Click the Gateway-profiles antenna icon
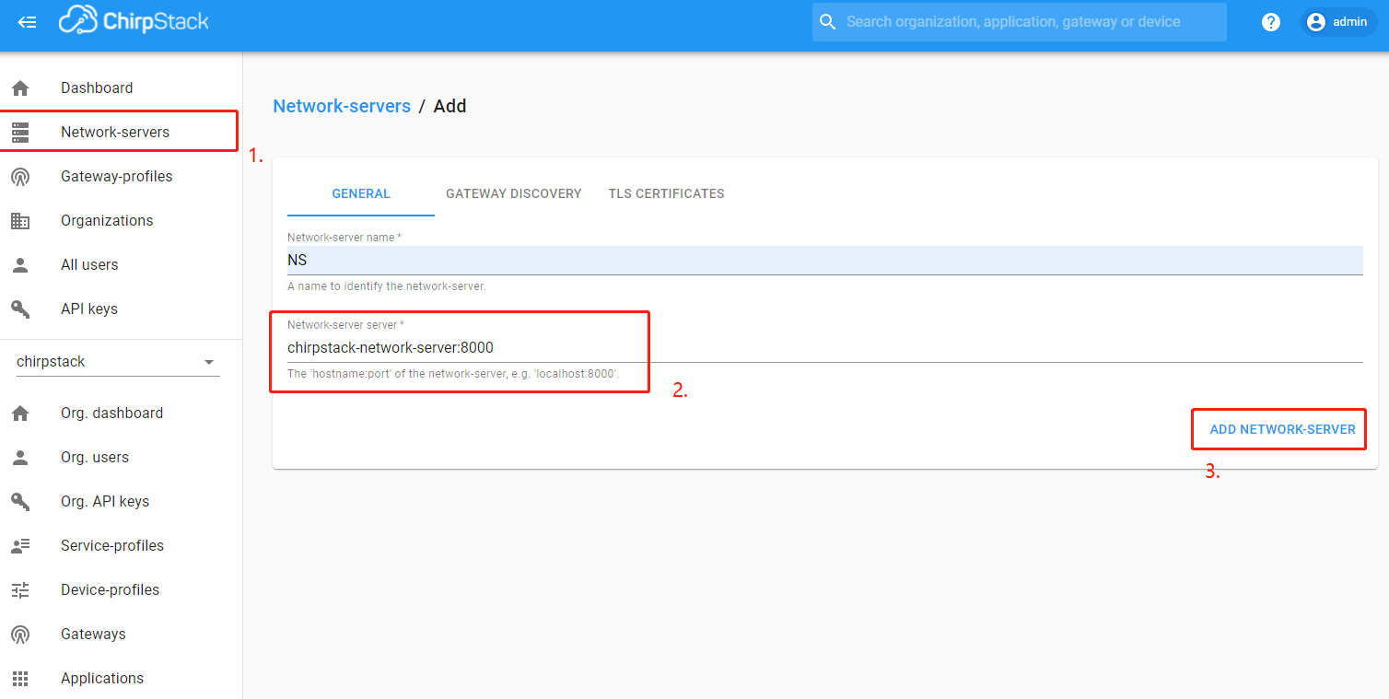1389x699 pixels. point(20,177)
